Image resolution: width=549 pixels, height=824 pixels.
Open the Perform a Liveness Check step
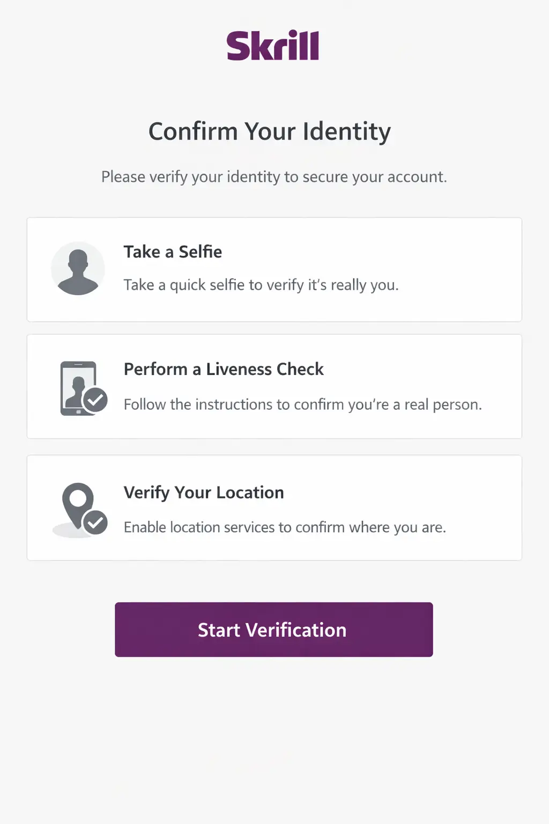point(224,369)
